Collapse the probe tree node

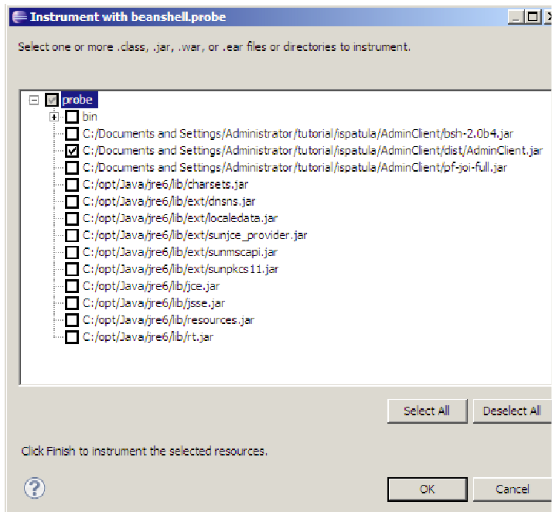point(34,101)
